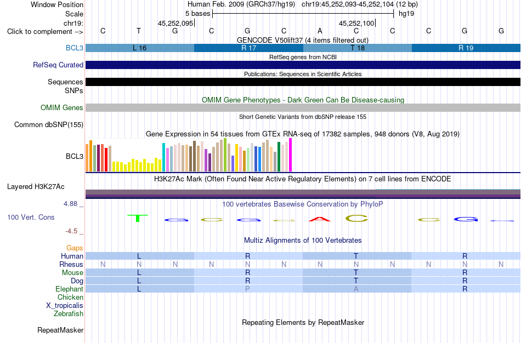The width and height of the screenshot is (521, 343).
Task: Click 'RefSeq genes from NCBI' title
Action: 303,57
